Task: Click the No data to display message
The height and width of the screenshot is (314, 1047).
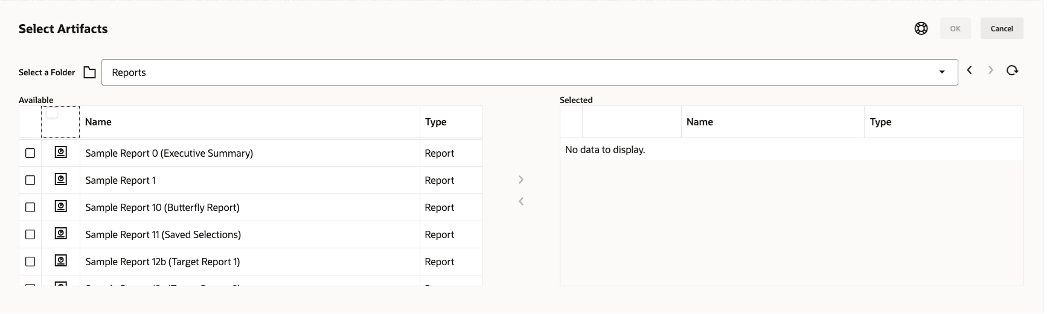Action: pos(605,149)
